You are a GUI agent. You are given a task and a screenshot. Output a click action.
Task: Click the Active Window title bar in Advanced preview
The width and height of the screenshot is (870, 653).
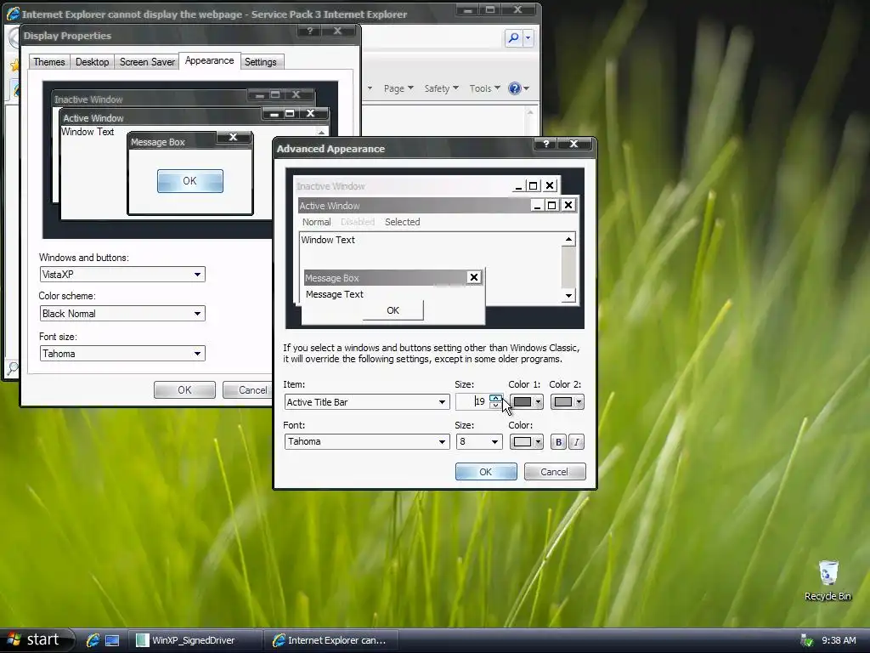tap(438, 206)
